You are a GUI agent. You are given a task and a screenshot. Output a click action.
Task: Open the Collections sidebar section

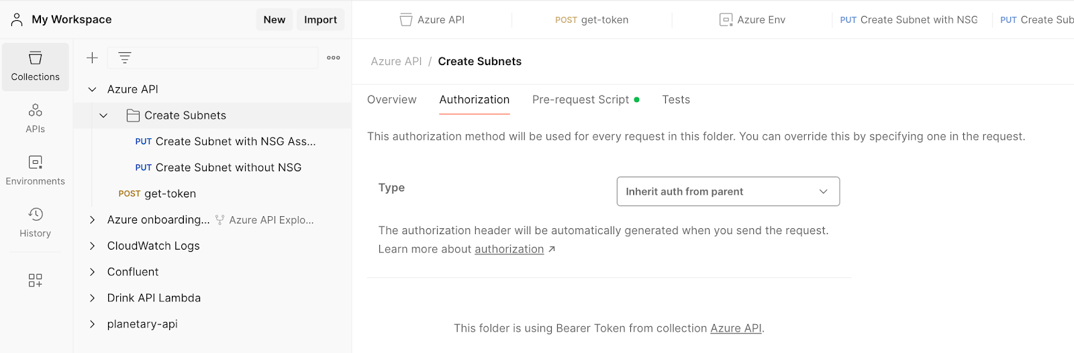[x=36, y=66]
